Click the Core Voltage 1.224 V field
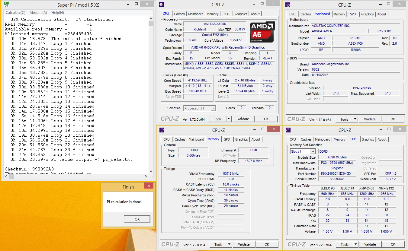The height and width of the screenshot is (251, 408). click(236, 40)
